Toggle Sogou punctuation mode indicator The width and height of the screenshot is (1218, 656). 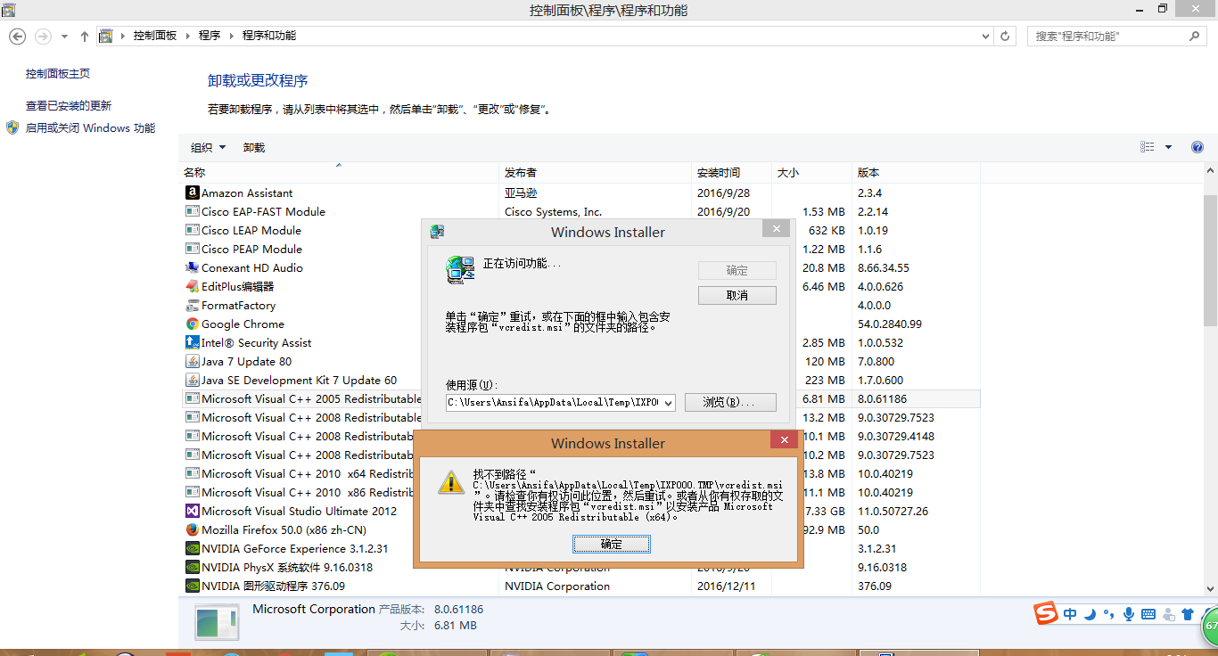coord(1109,614)
